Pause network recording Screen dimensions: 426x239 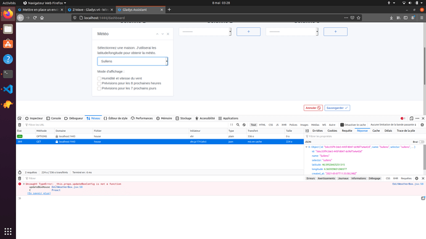[x=232, y=125]
